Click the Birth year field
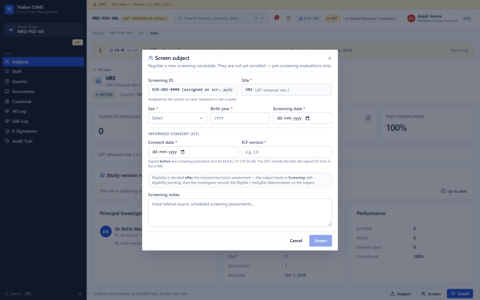The height and width of the screenshot is (300, 480). click(x=240, y=118)
